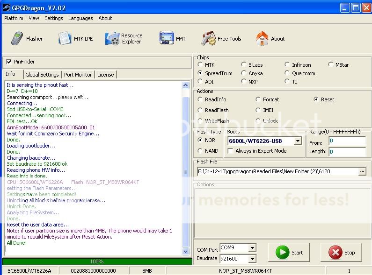372x275 pixels.
Task: Click status bar 0020881000000000 cell
Action: click(x=93, y=271)
